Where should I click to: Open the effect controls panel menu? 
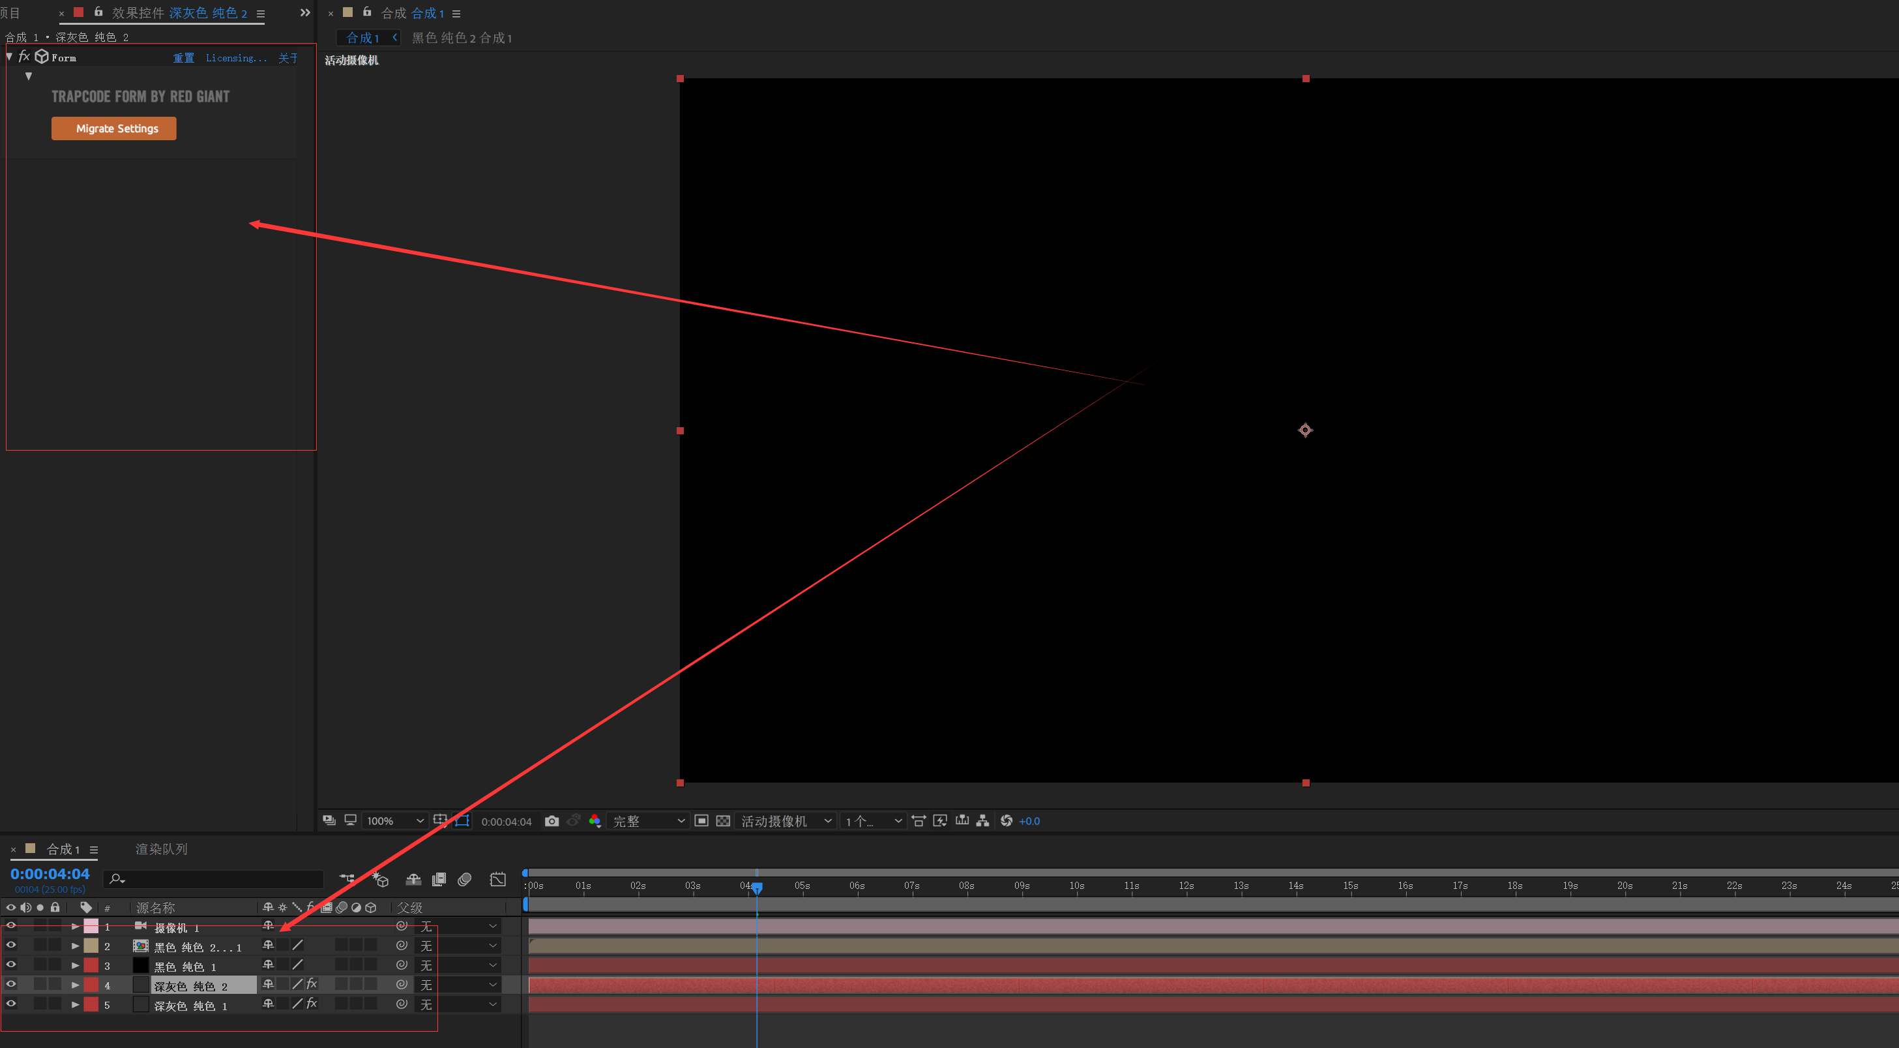tap(260, 13)
